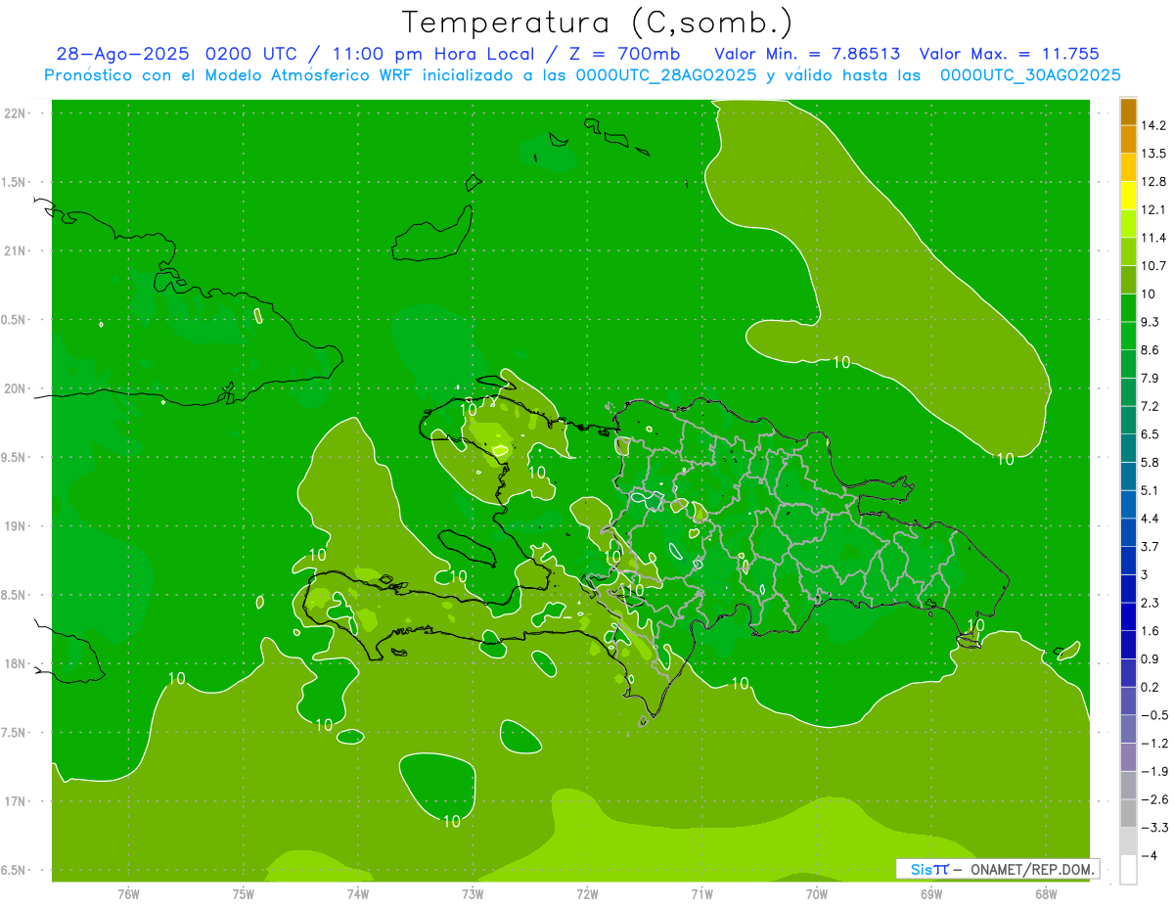
Task: Click the "76W" longitude label
Action: coord(128,894)
